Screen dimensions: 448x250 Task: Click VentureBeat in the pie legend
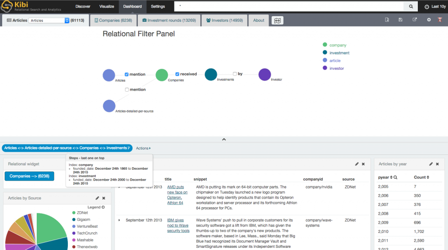click(85, 226)
